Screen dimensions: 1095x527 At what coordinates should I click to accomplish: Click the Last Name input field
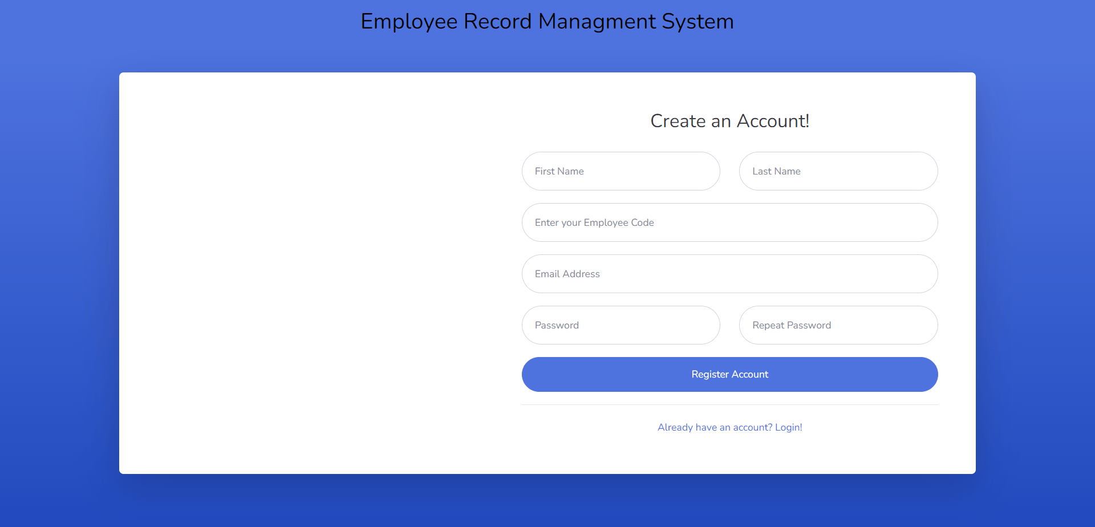pos(838,171)
